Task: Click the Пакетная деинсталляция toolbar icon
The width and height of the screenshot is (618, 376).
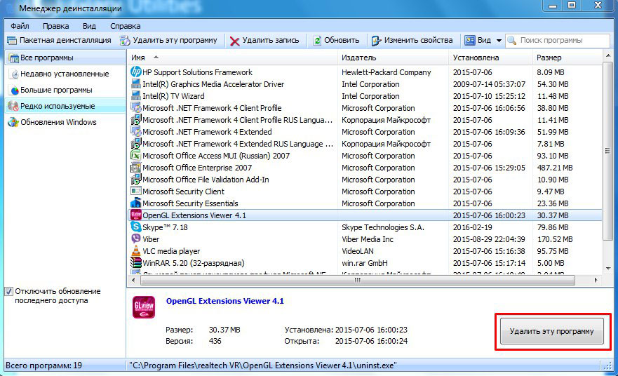Action: click(x=12, y=41)
